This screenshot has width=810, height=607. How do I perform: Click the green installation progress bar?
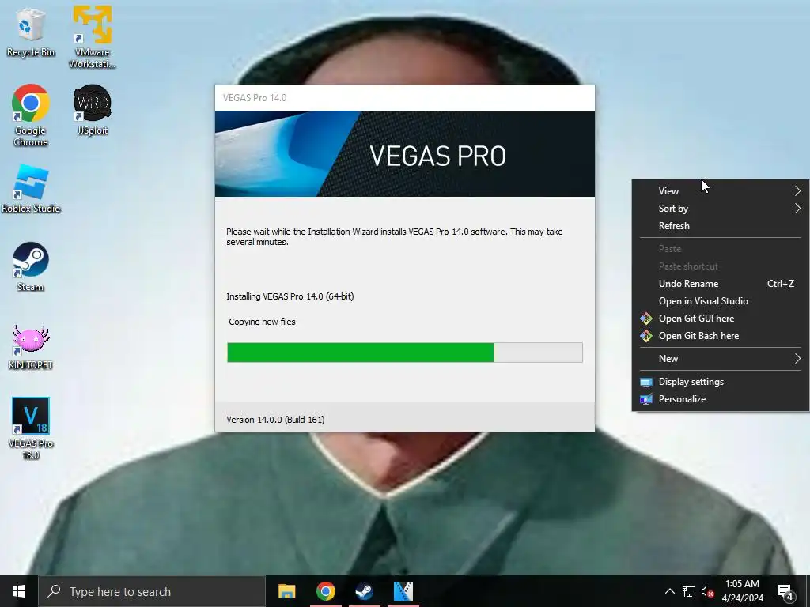[404, 353]
